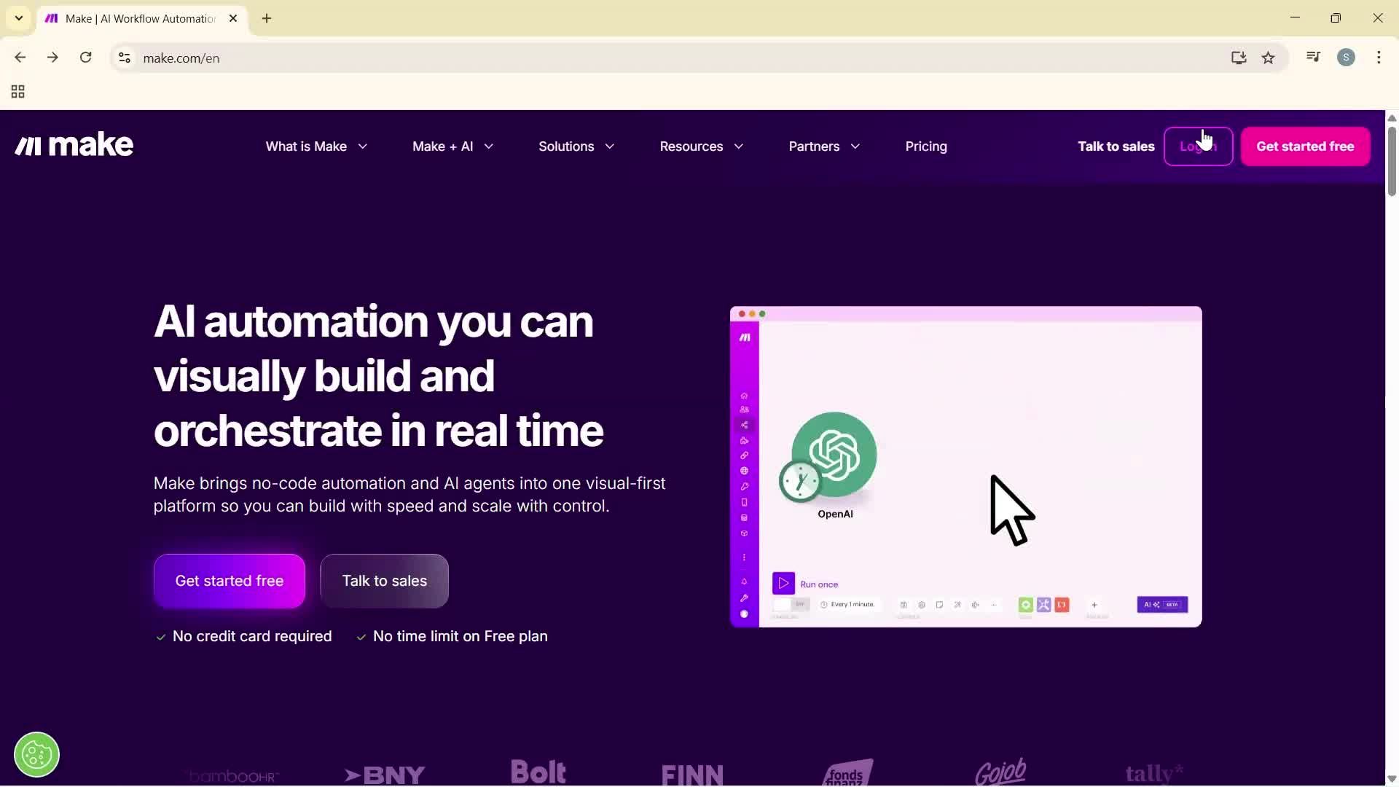Open Connections via the link icon
The image size is (1399, 787).
tap(743, 455)
